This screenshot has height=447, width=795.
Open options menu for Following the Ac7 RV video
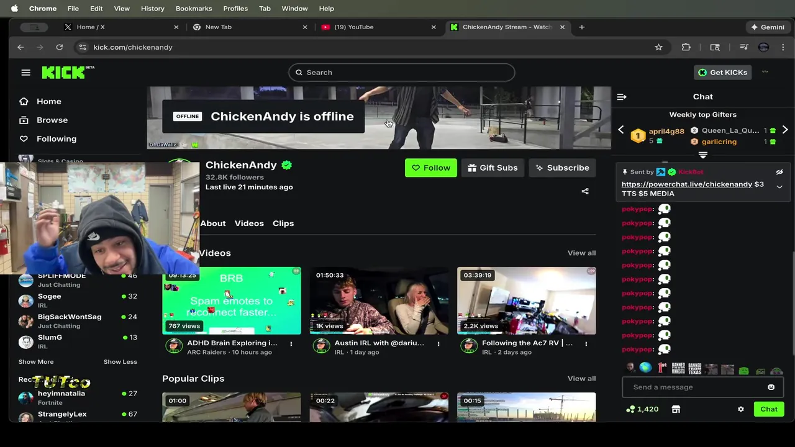pyautogui.click(x=586, y=344)
